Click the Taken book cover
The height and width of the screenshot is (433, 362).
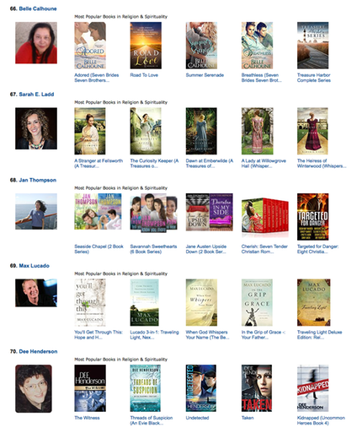[x=257, y=388]
